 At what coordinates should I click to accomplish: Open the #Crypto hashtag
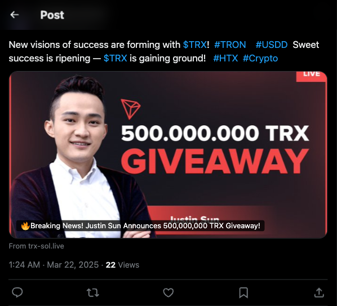click(x=260, y=58)
